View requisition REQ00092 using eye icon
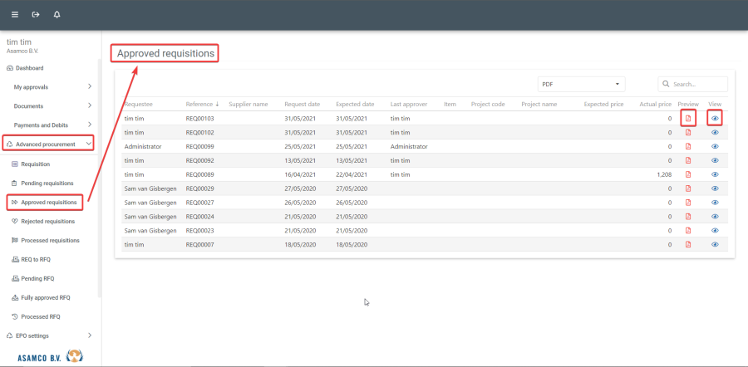Image resolution: width=748 pixels, height=367 pixels. click(x=715, y=160)
